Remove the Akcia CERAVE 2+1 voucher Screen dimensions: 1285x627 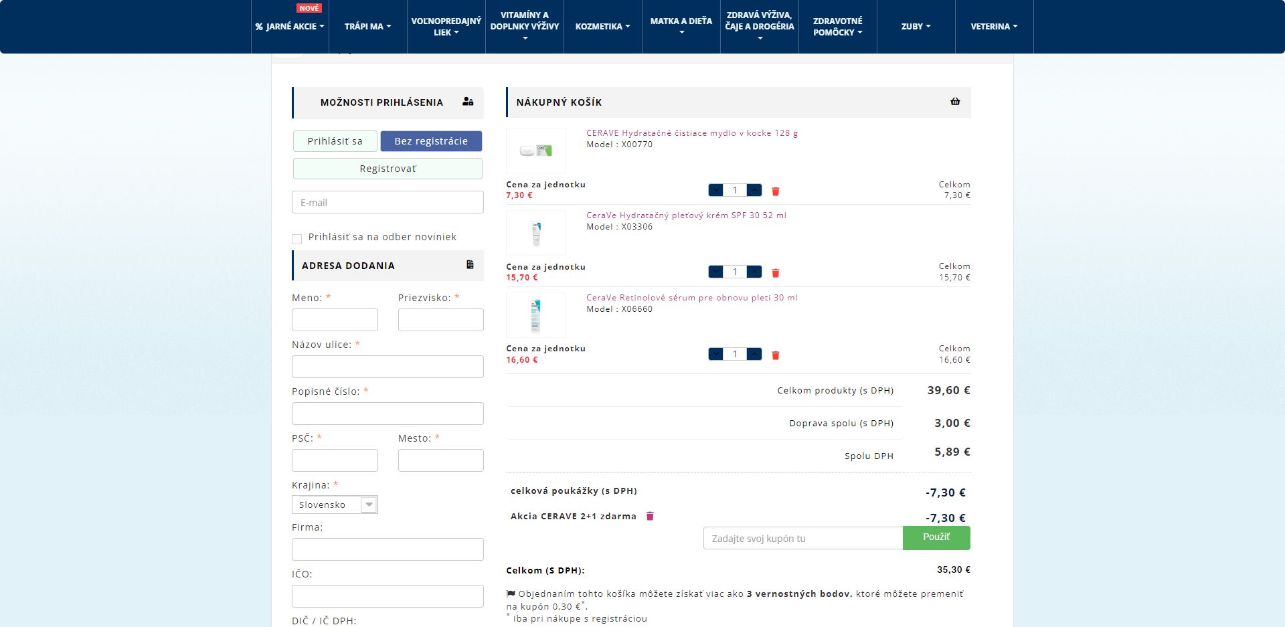(x=649, y=516)
